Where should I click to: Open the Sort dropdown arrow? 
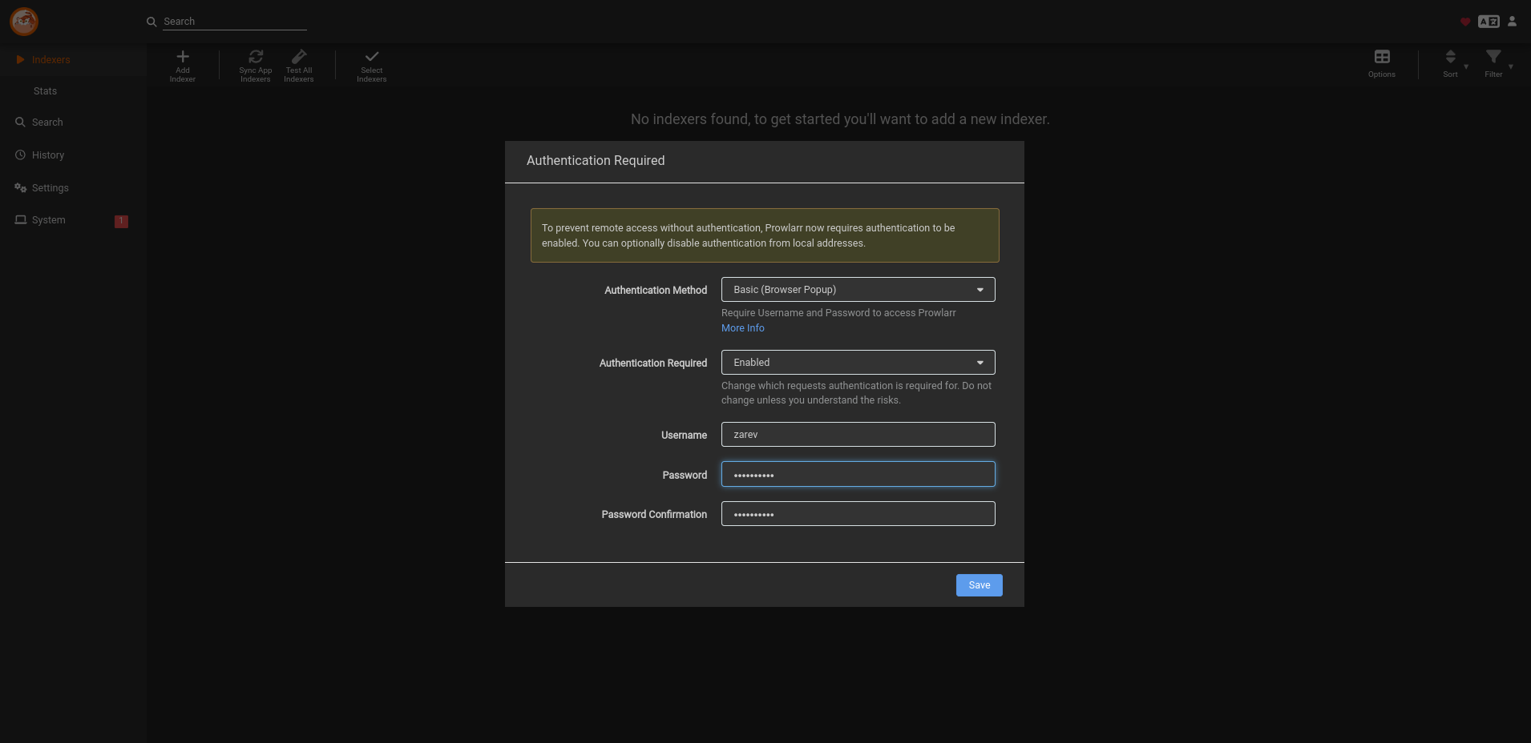coord(1466,66)
